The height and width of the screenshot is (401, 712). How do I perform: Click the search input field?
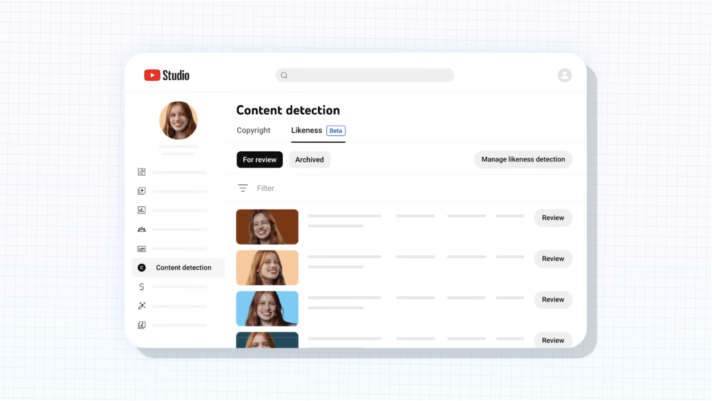(365, 75)
